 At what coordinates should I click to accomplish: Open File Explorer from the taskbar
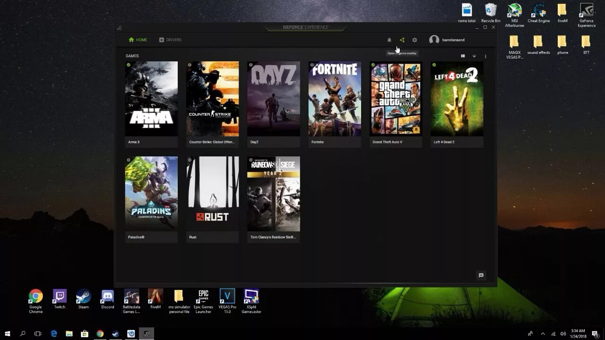tap(69, 333)
